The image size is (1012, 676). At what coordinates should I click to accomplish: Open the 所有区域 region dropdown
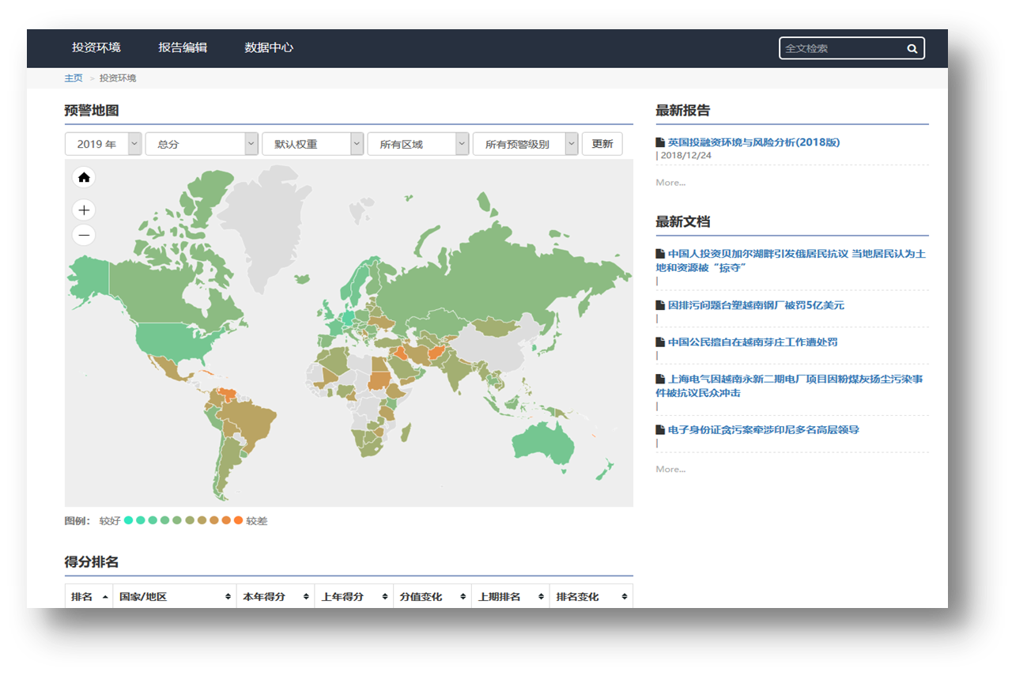point(418,144)
